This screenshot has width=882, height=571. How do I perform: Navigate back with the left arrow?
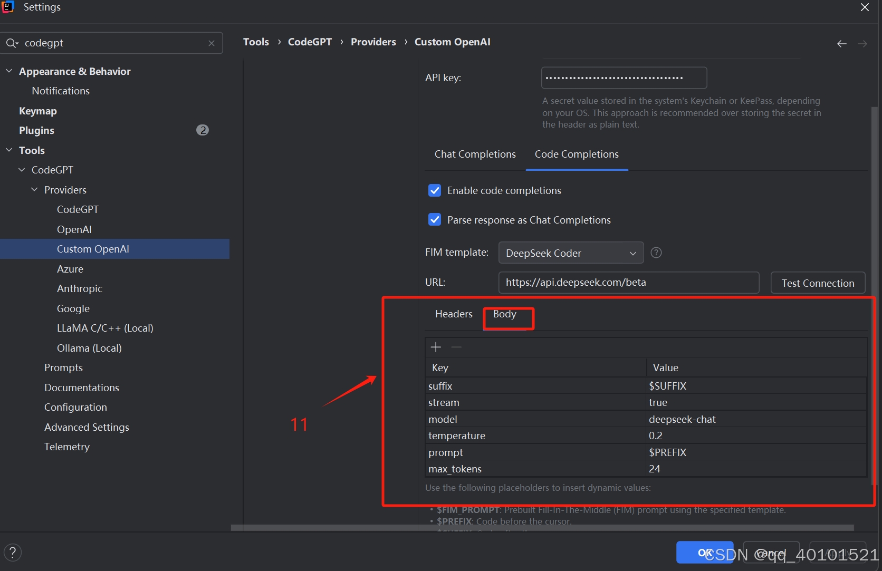pyautogui.click(x=842, y=44)
